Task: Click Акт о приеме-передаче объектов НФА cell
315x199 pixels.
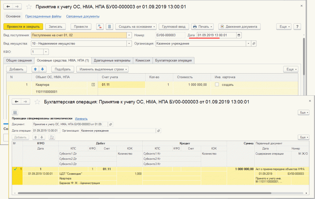Action: 281,169
